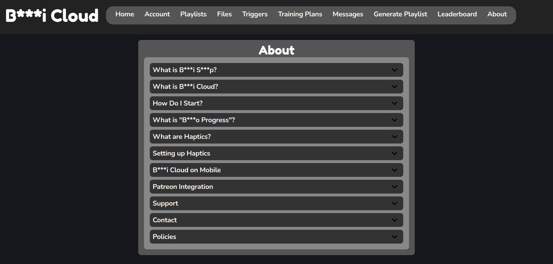Click chevron icon on 'How Do I Start?' row
Viewport: 553px width, 264px height.
(x=395, y=103)
